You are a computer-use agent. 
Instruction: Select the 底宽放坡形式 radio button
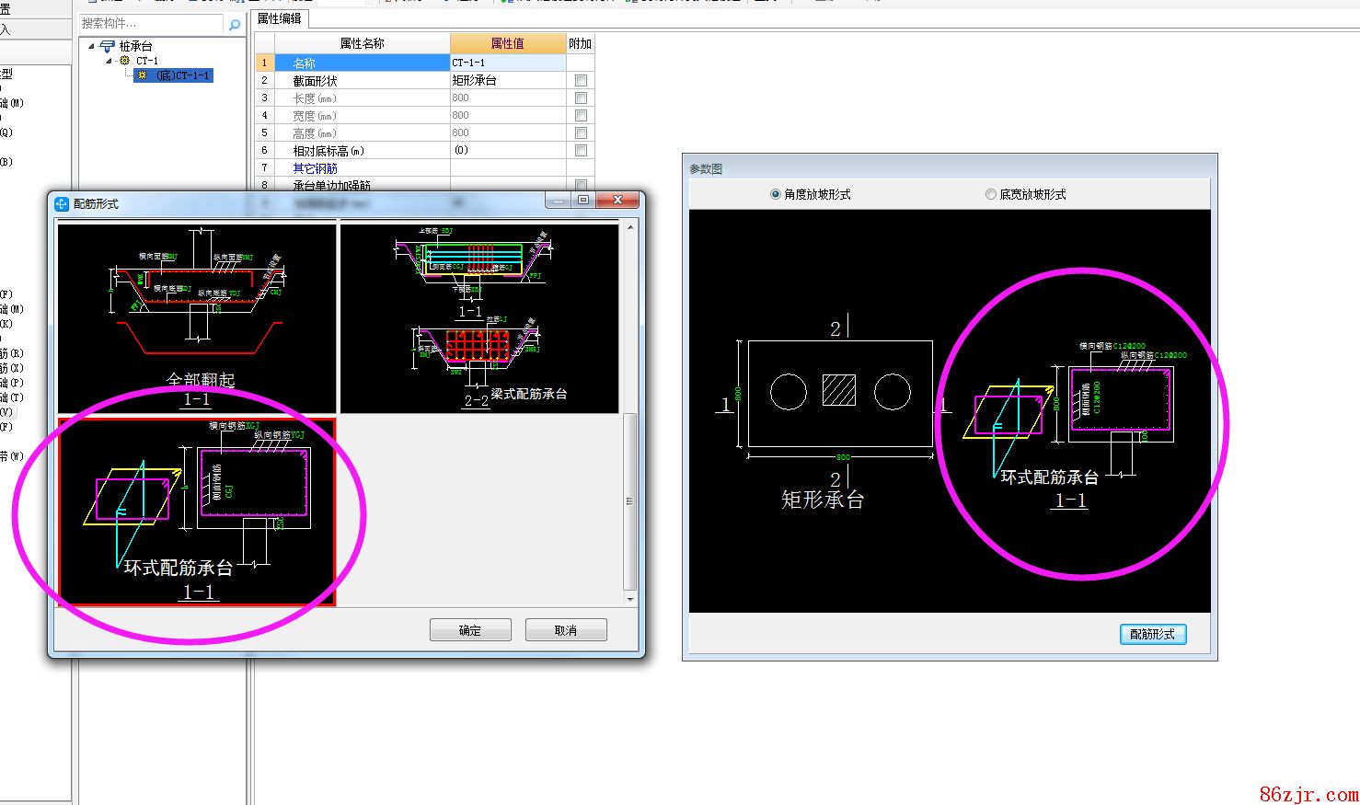(991, 194)
